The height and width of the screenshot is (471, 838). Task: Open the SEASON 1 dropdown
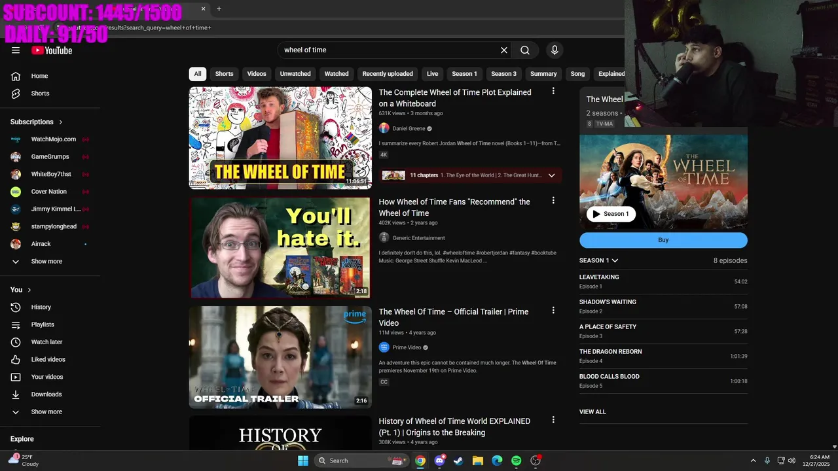pos(599,260)
